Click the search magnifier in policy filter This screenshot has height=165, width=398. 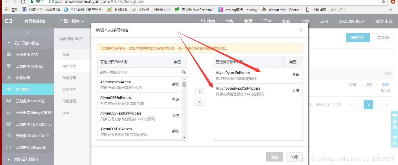184,72
